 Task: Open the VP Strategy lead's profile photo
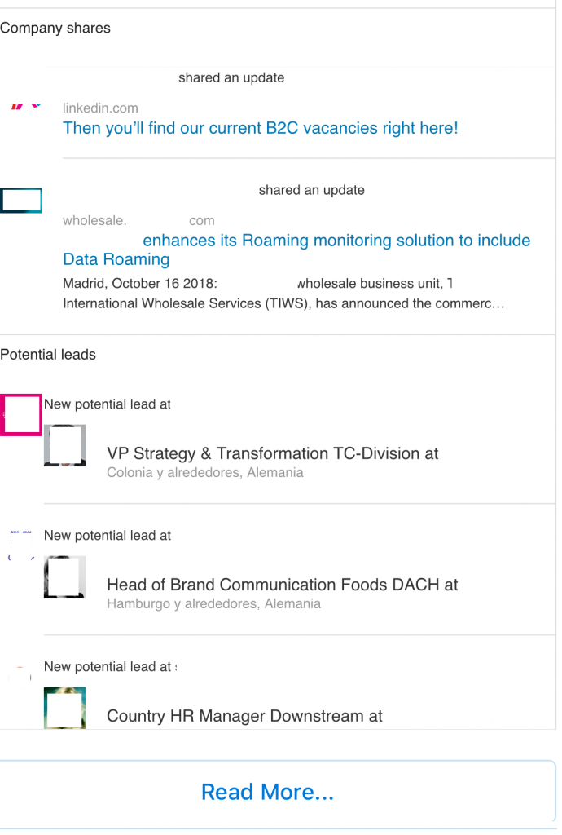[65, 445]
